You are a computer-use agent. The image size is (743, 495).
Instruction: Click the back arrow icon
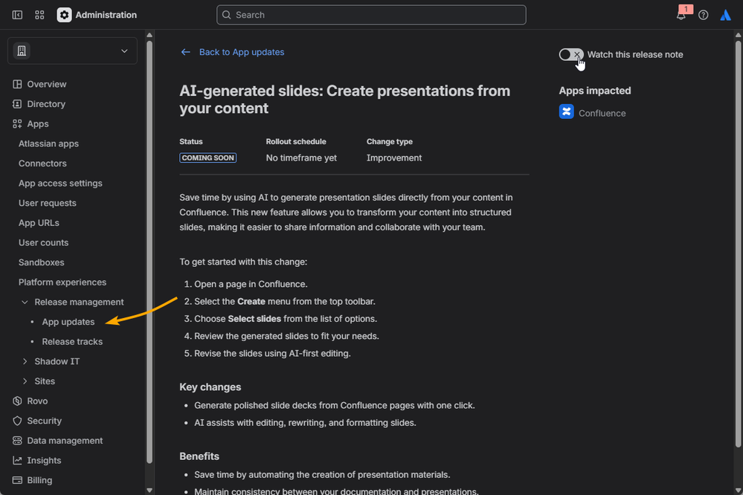coord(185,52)
